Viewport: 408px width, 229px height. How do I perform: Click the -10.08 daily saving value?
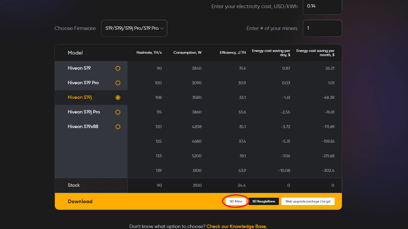[x=284, y=170]
